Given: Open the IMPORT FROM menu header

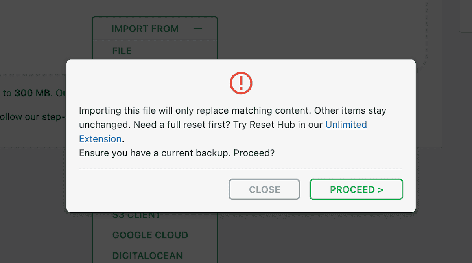Looking at the screenshot, I should pos(145,28).
